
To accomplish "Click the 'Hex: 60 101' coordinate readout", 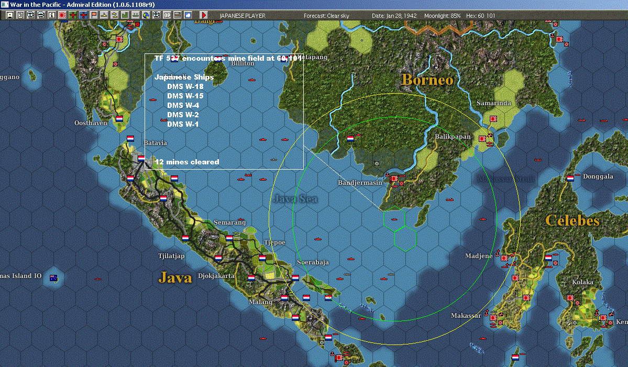I will tap(481, 16).
